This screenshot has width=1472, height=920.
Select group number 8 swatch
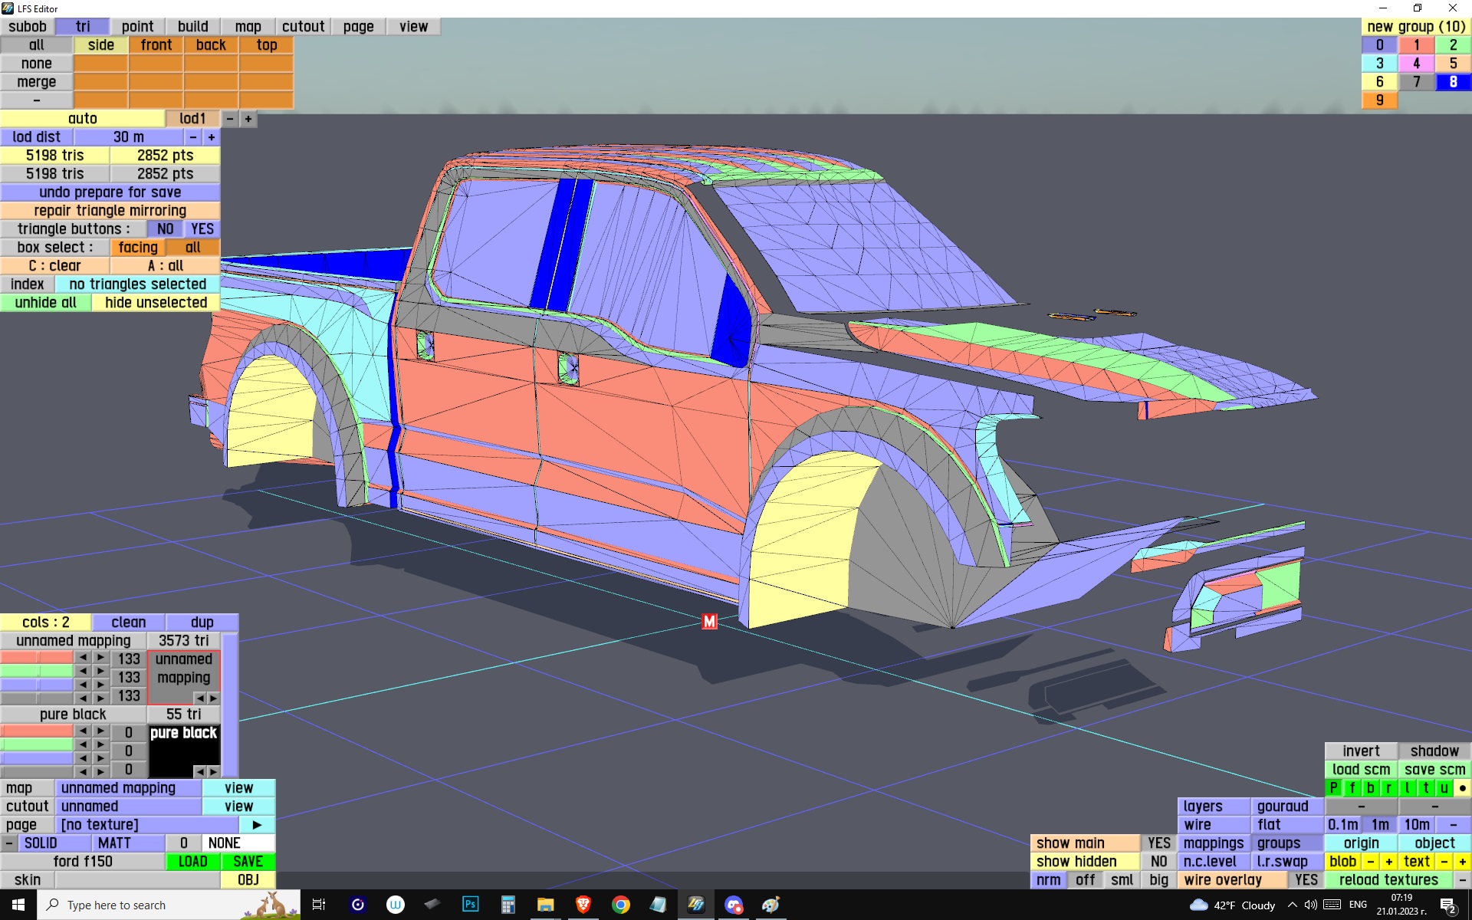click(1453, 82)
